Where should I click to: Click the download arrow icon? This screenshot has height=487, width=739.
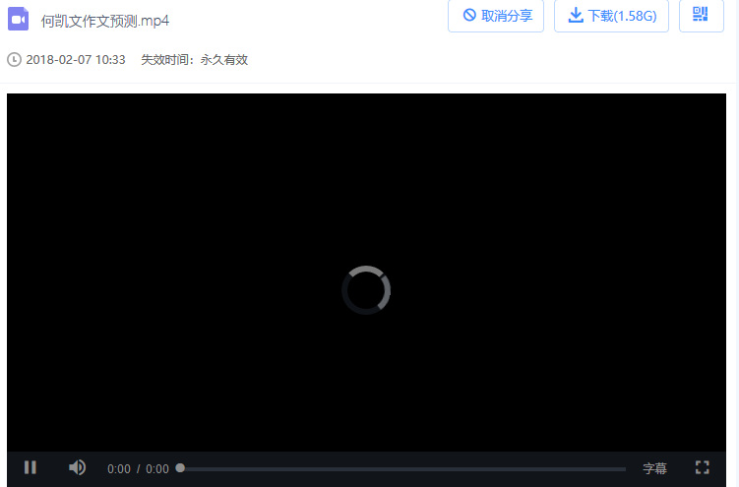click(x=576, y=16)
